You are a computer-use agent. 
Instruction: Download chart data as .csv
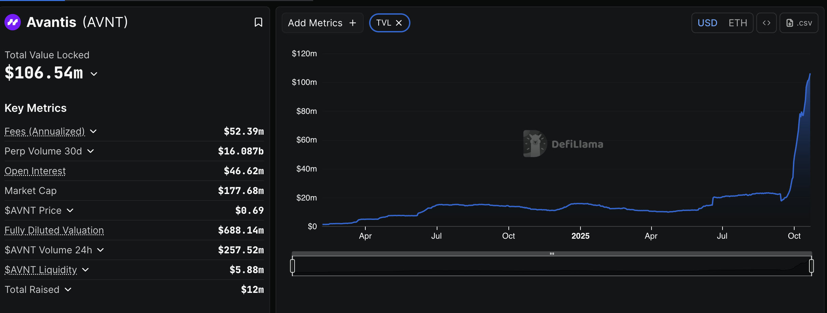[799, 23]
